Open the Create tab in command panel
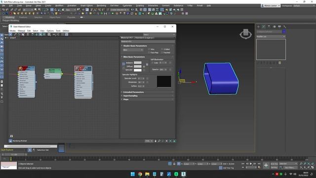 (259, 27)
